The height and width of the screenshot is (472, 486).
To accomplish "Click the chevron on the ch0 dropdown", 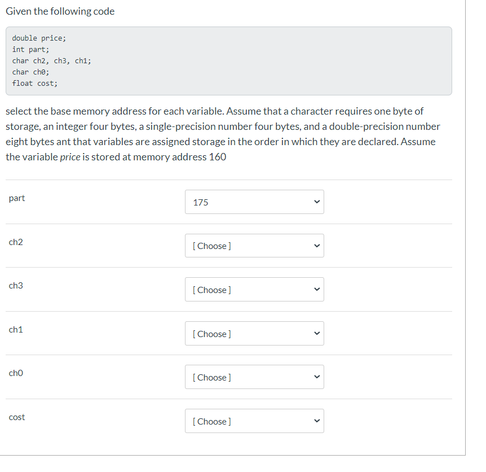I will [317, 377].
